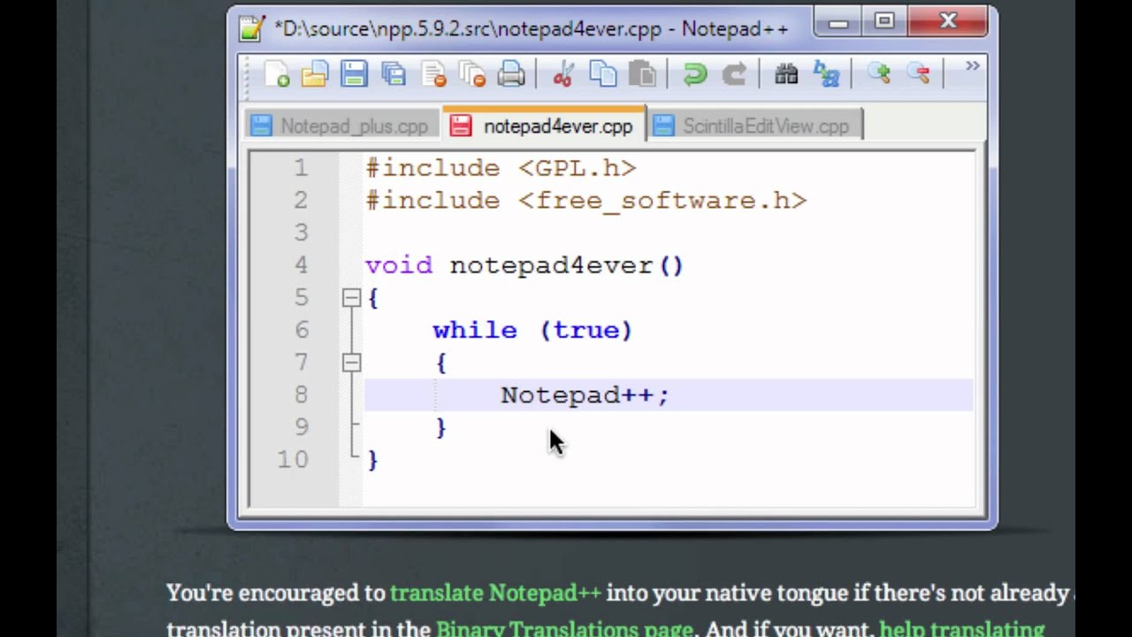Image resolution: width=1132 pixels, height=637 pixels.
Task: Click the Paste clipboard icon
Action: (x=643, y=74)
